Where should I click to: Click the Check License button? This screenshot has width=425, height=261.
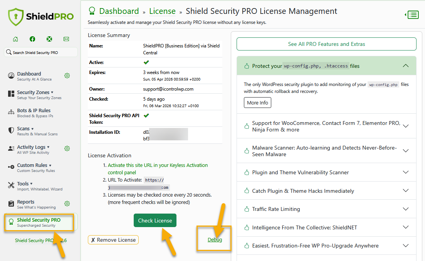(155, 220)
